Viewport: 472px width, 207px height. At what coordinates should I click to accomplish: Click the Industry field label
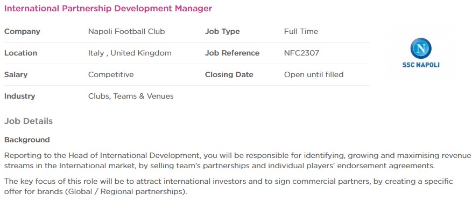point(19,96)
